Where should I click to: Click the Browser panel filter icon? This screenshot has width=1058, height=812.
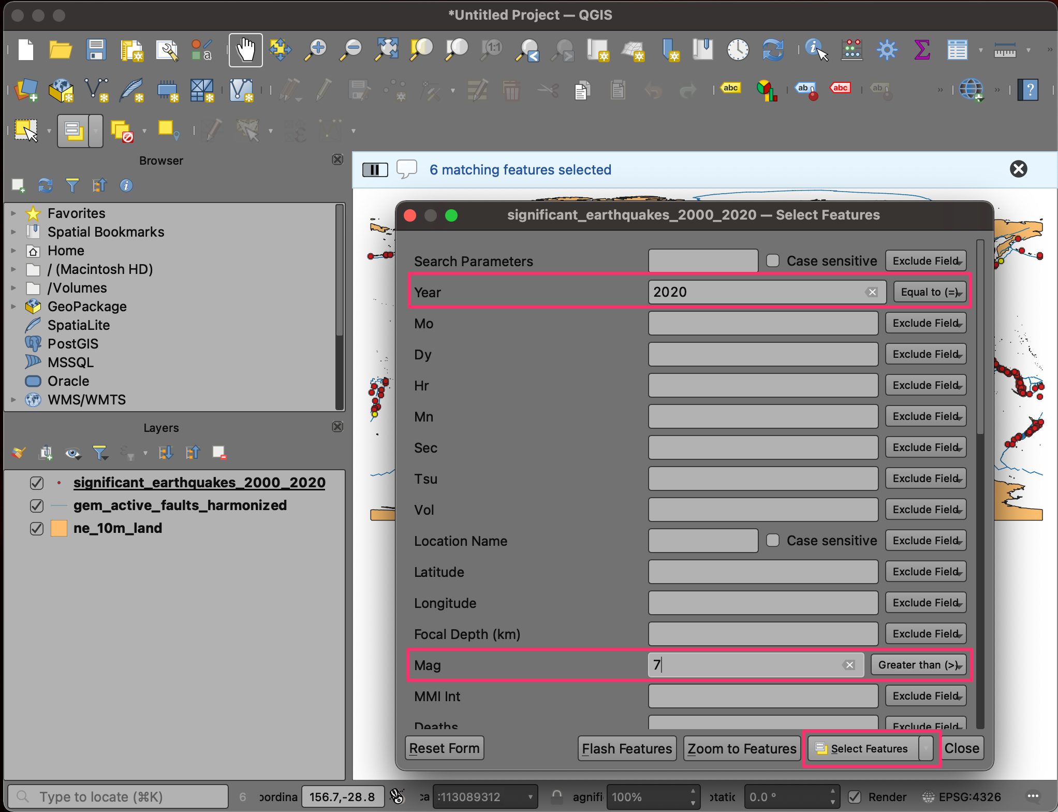(x=72, y=185)
